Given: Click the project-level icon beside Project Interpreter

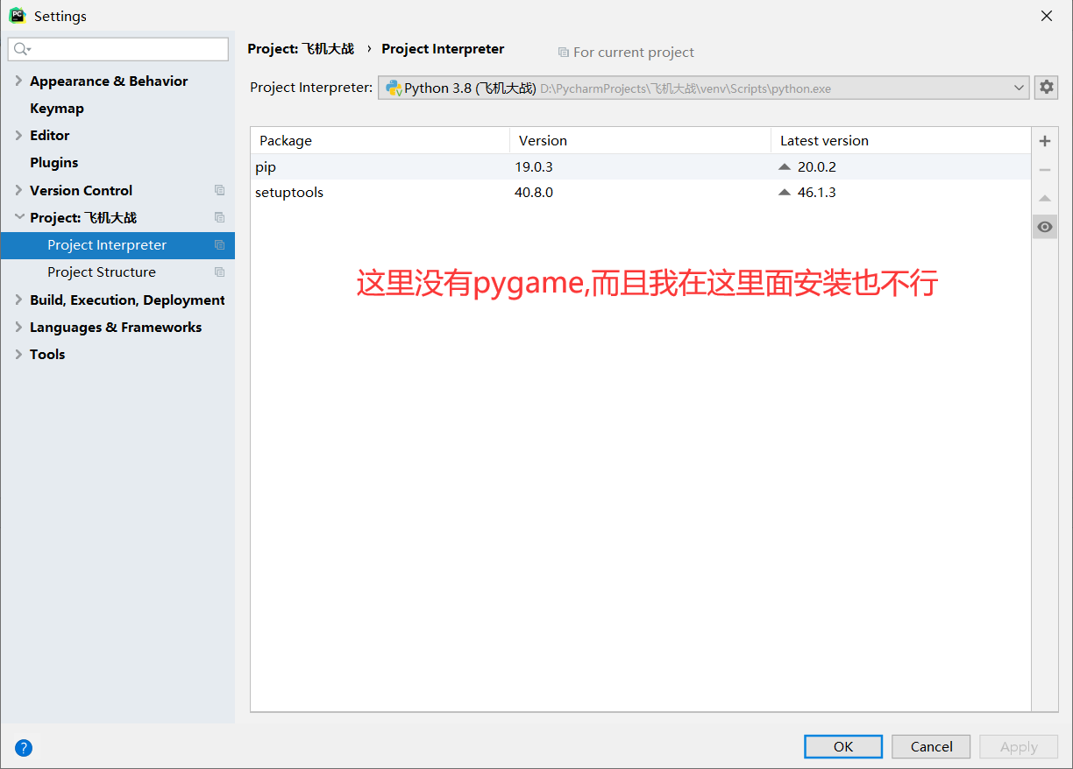Looking at the screenshot, I should coord(219,245).
